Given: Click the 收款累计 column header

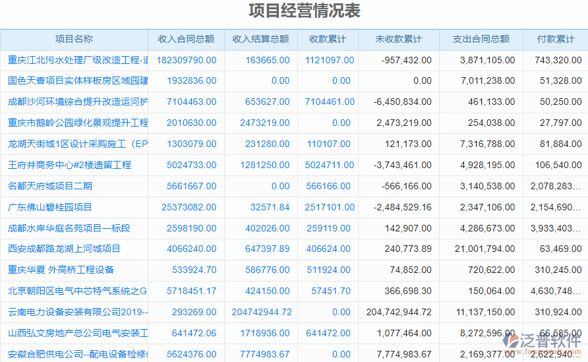Looking at the screenshot, I should click(x=328, y=40).
